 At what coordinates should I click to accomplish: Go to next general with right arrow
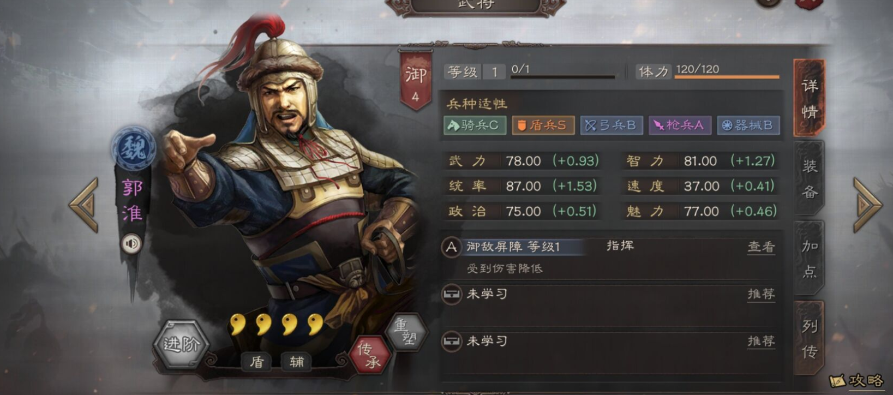[867, 205]
